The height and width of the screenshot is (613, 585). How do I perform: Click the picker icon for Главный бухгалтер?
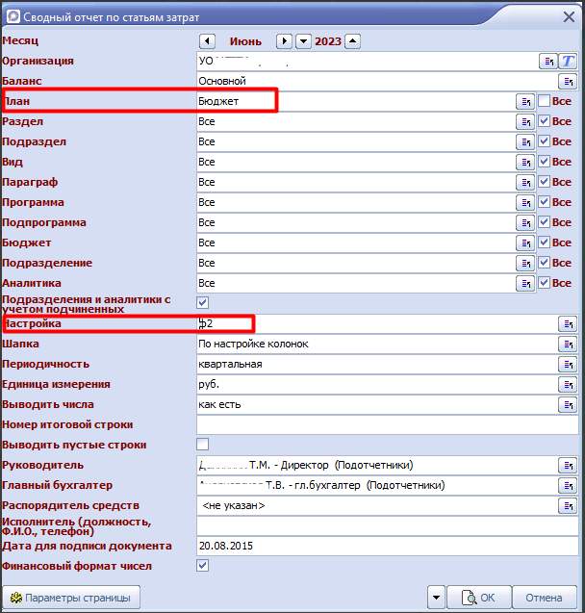point(568,485)
